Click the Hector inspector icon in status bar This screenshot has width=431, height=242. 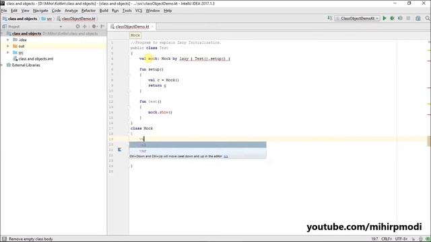point(421,239)
